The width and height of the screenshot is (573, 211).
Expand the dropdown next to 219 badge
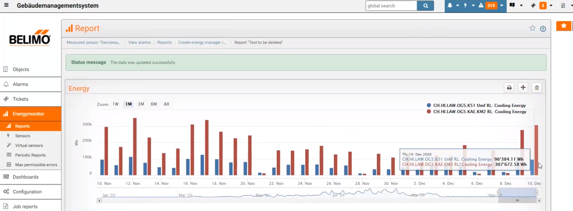coord(502,6)
